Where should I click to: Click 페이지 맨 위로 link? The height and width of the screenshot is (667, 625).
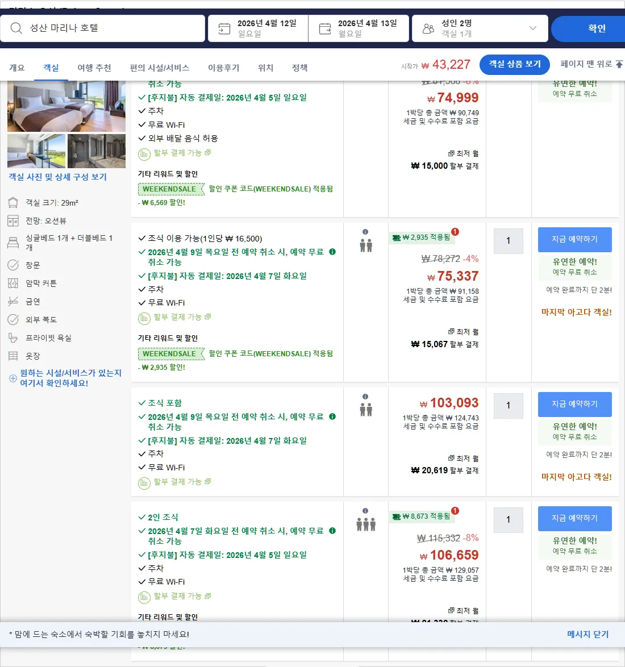tap(586, 64)
